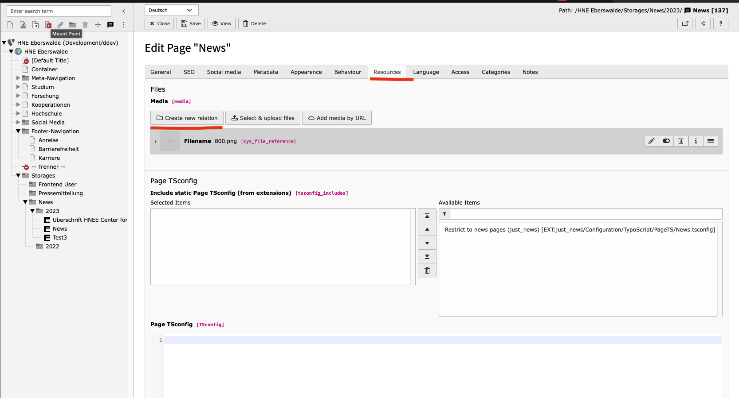Viewport: 739px width, 398px height.
Task: Expand the Studium tree node
Action: (18, 87)
